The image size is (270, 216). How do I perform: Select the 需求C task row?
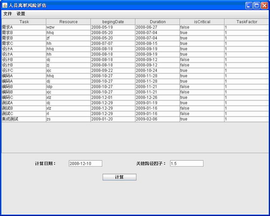(x=24, y=44)
